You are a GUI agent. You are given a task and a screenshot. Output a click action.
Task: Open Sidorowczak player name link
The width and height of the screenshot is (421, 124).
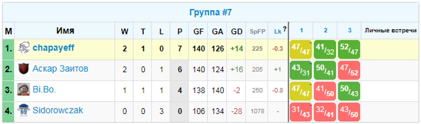(x=58, y=111)
